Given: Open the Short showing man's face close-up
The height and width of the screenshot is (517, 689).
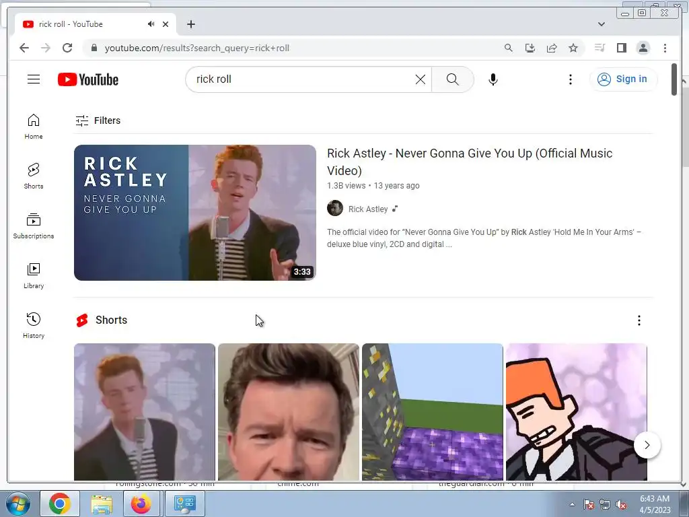Looking at the screenshot, I should (x=288, y=412).
